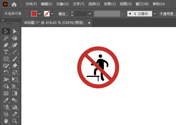
Task: Click the stroke weight input field
Action: [x=81, y=14]
